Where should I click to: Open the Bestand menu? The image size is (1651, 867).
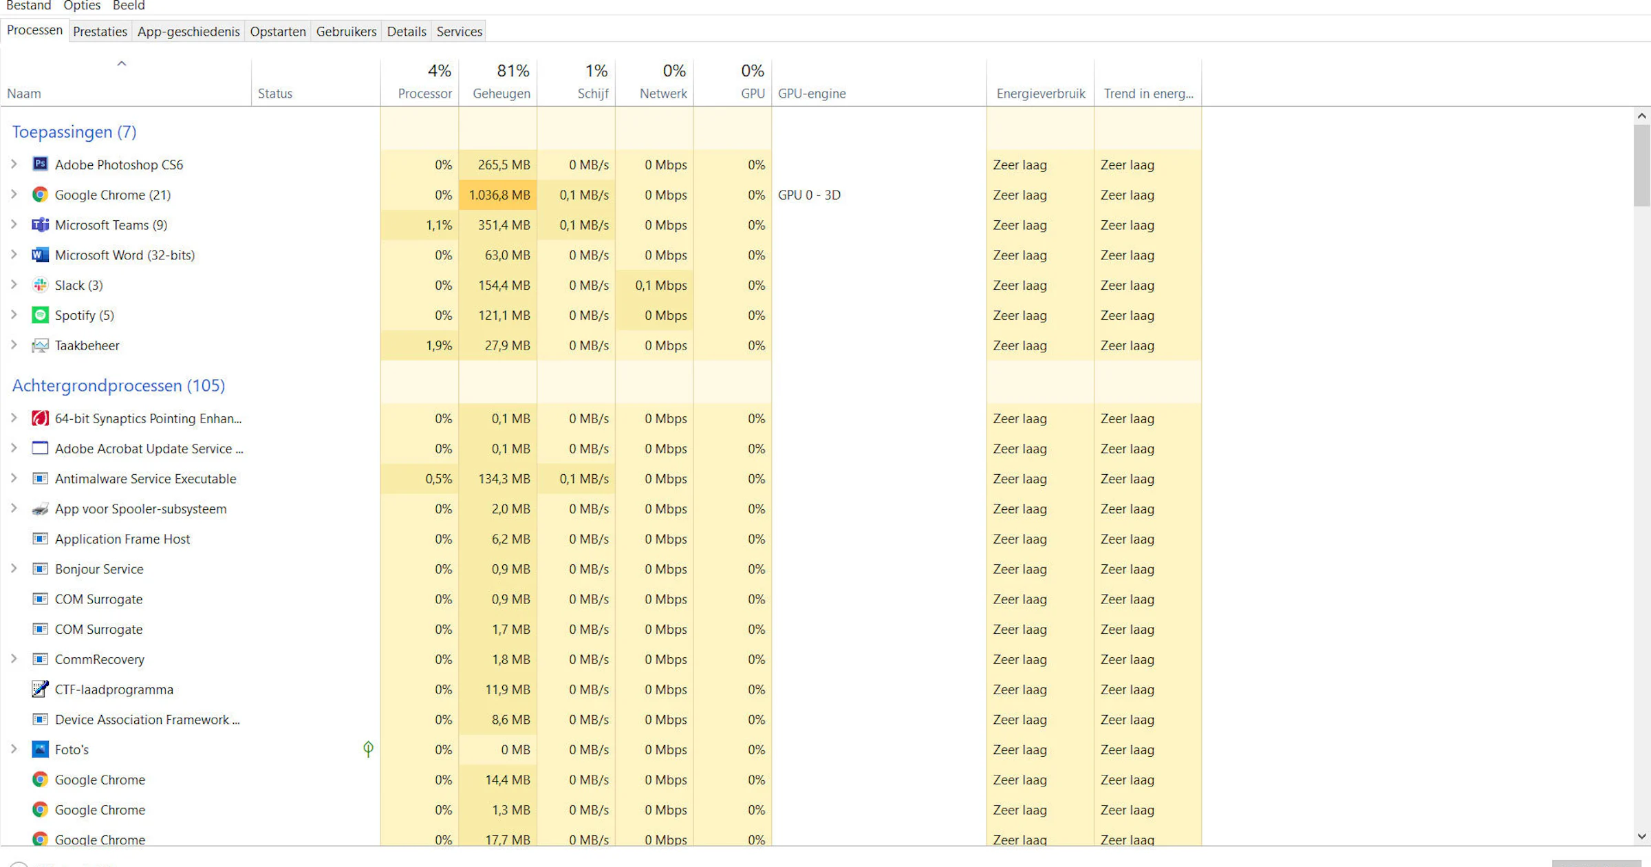pos(29,6)
